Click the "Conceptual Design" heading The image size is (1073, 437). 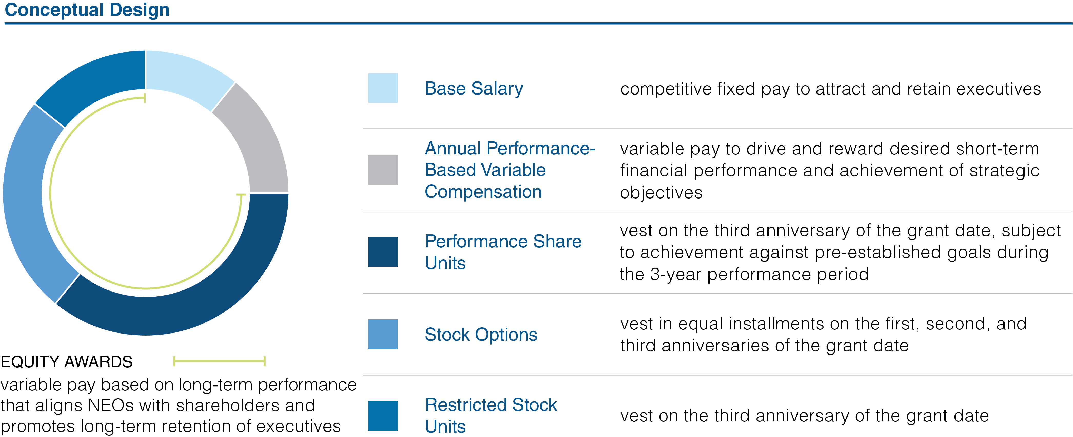pyautogui.click(x=87, y=9)
